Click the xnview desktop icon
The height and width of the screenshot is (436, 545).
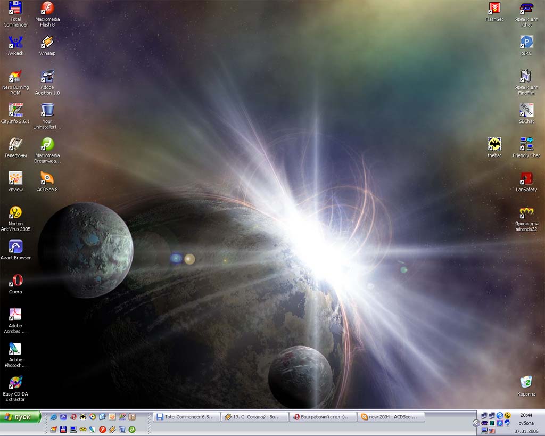[x=15, y=182]
